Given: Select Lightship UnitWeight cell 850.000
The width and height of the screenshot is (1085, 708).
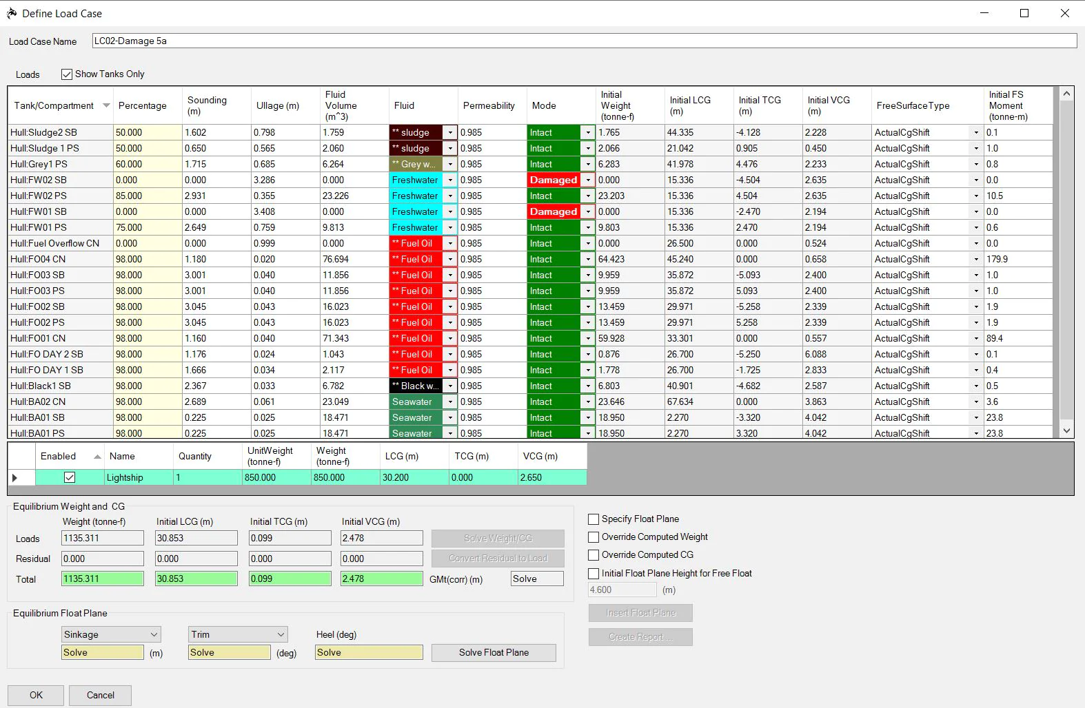Looking at the screenshot, I should click(x=276, y=477).
